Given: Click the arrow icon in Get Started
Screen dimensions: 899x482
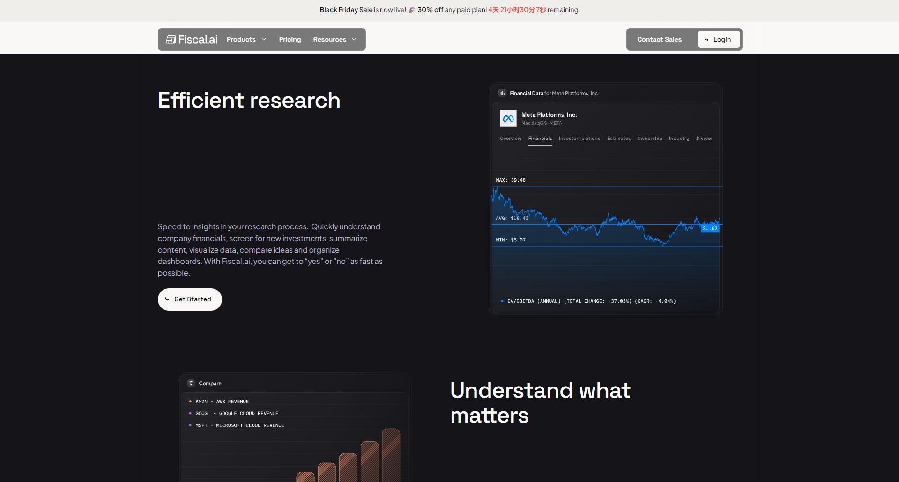Looking at the screenshot, I should [x=167, y=299].
